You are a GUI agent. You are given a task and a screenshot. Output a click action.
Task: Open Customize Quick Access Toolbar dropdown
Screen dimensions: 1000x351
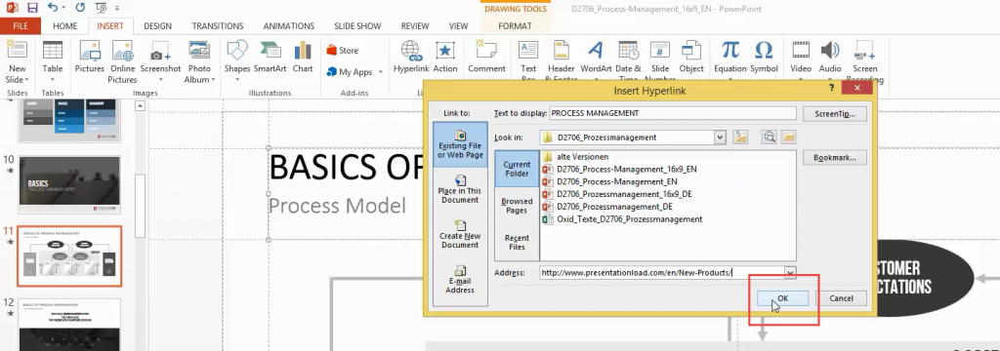[117, 8]
